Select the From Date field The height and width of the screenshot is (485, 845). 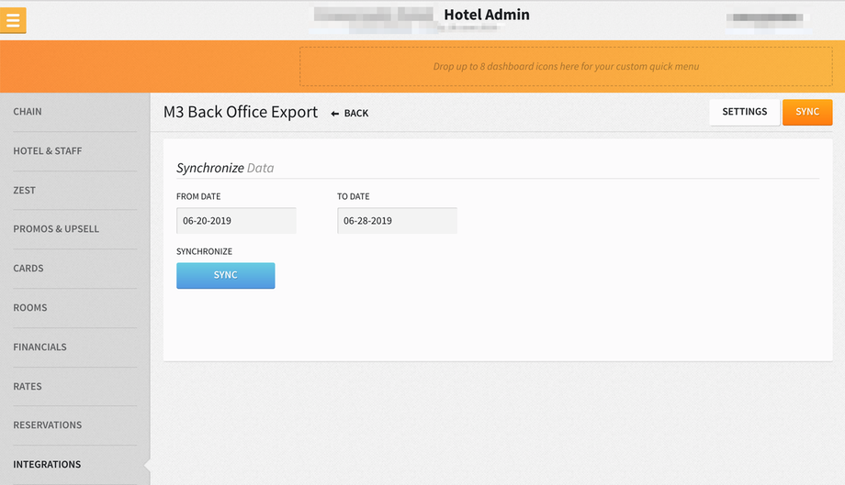click(236, 220)
